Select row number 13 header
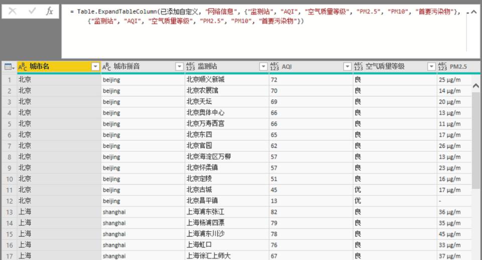 (10, 212)
